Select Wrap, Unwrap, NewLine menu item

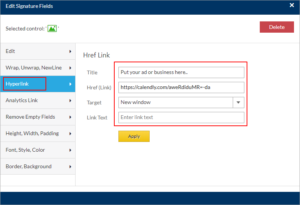(38, 68)
